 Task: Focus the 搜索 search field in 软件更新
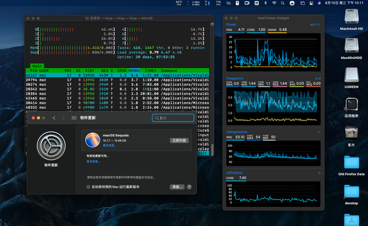(173, 118)
